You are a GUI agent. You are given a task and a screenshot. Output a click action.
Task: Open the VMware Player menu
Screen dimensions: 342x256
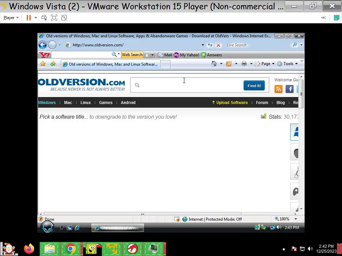pyautogui.click(x=11, y=18)
